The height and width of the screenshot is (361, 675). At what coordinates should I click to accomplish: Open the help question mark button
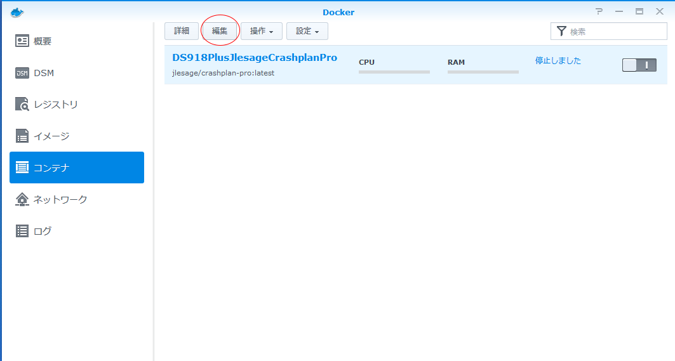point(599,11)
